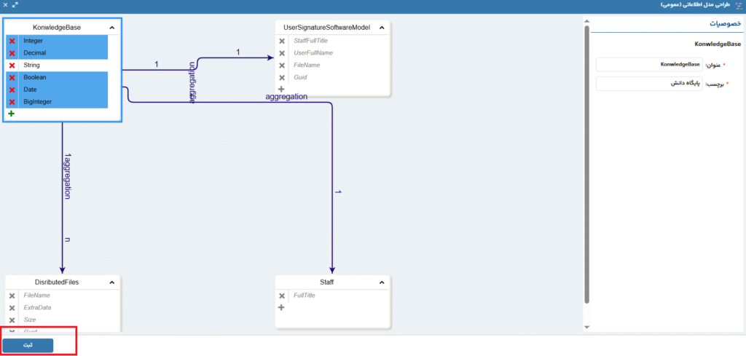Select the Decimal field row
This screenshot has height=356, width=746.
point(64,53)
